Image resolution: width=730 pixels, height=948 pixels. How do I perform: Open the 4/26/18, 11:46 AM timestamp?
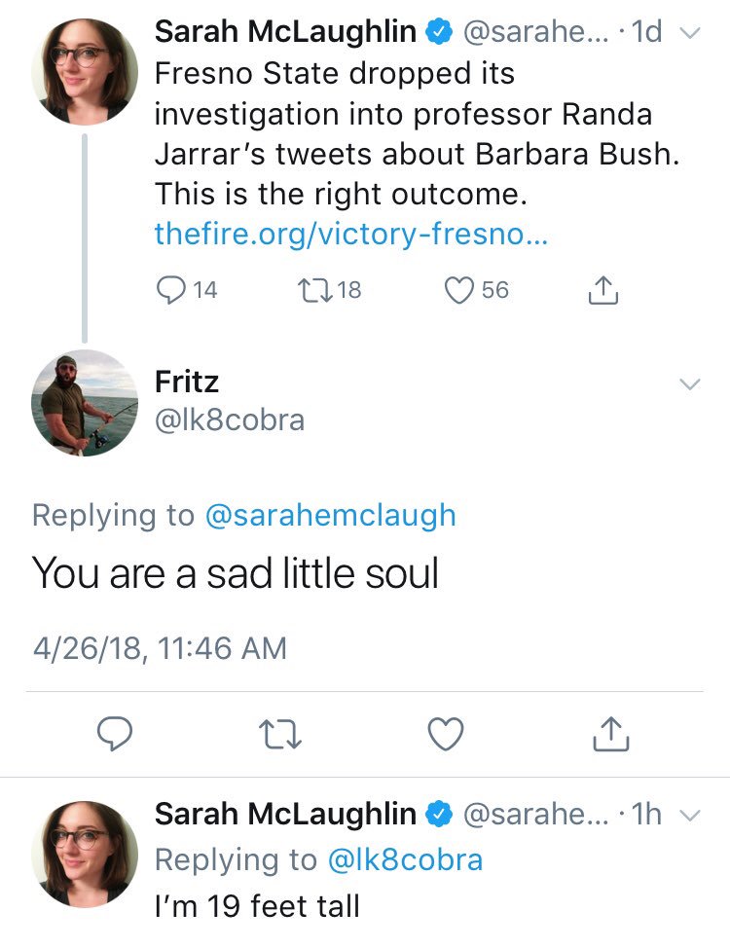pos(160,647)
